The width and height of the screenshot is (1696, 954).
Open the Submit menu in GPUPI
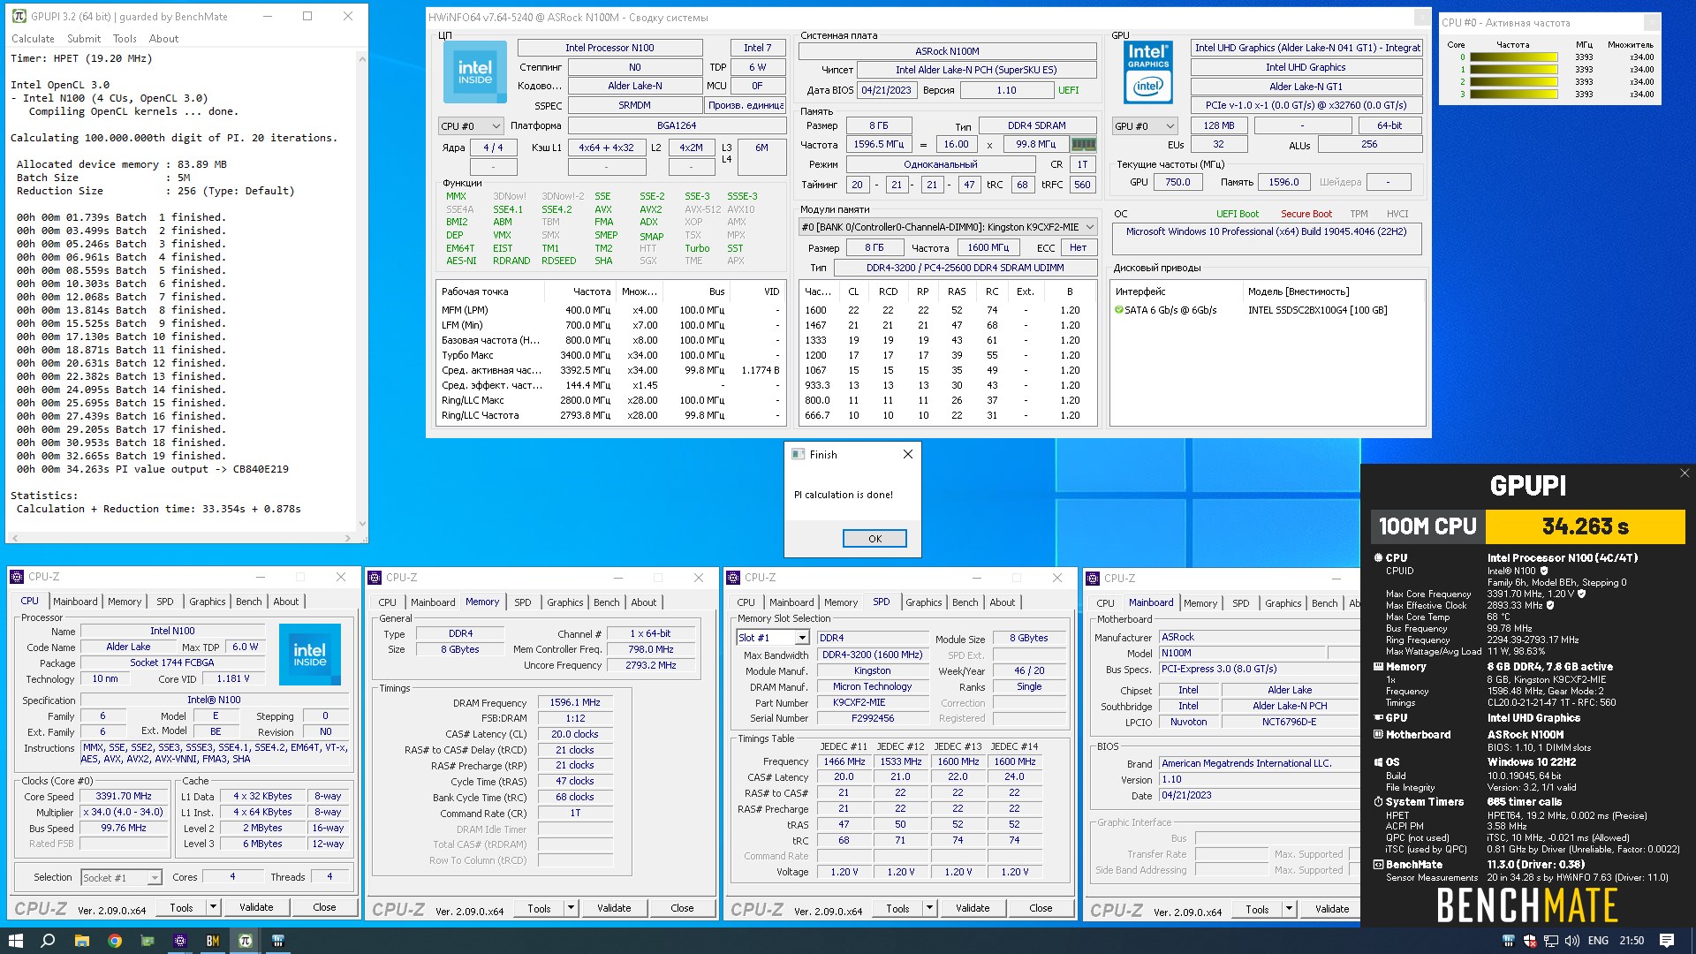(84, 39)
